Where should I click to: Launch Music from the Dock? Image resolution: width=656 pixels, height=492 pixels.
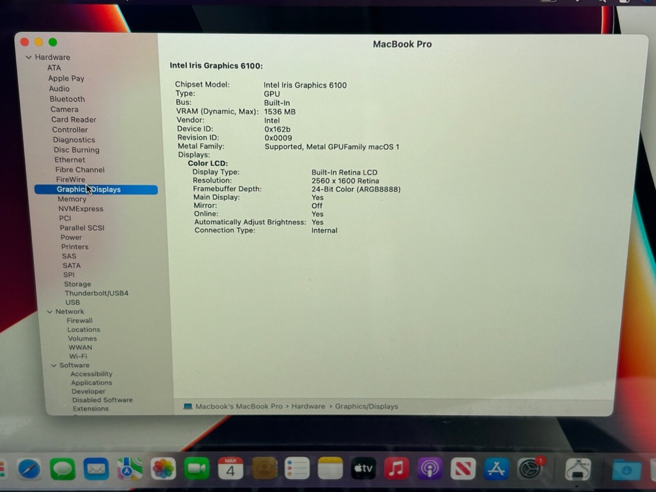coord(397,469)
